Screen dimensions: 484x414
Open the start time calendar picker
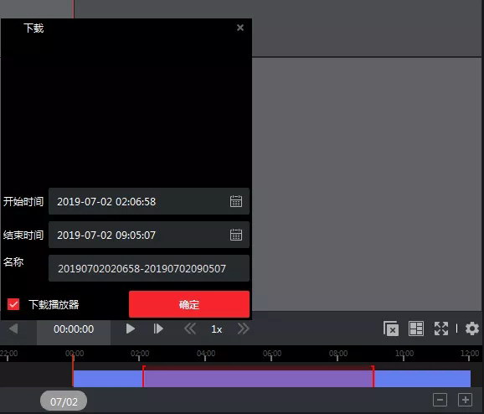[236, 201]
